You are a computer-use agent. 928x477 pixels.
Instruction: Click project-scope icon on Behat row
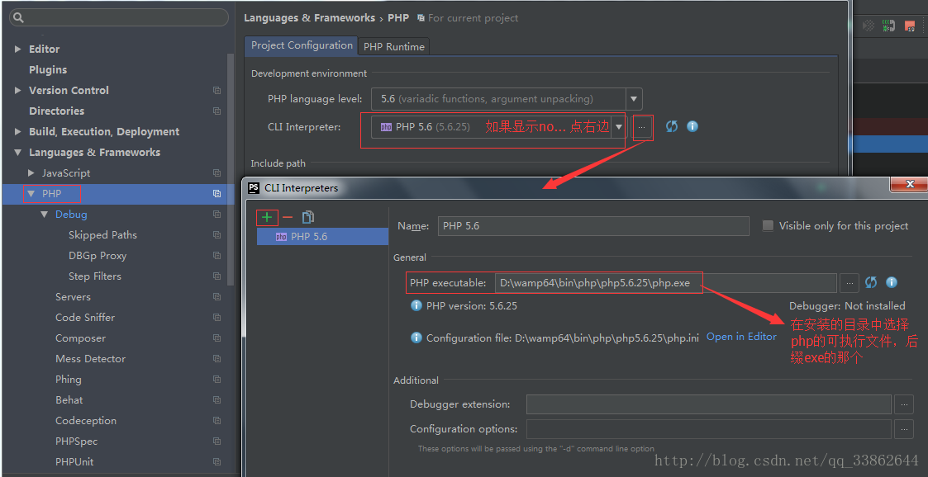pos(217,400)
